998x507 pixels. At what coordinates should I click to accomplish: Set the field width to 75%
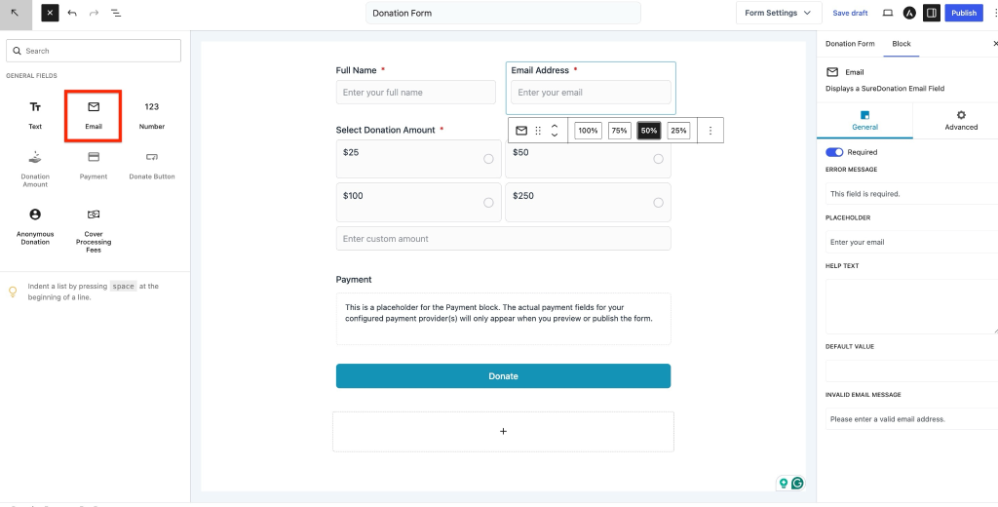click(619, 131)
